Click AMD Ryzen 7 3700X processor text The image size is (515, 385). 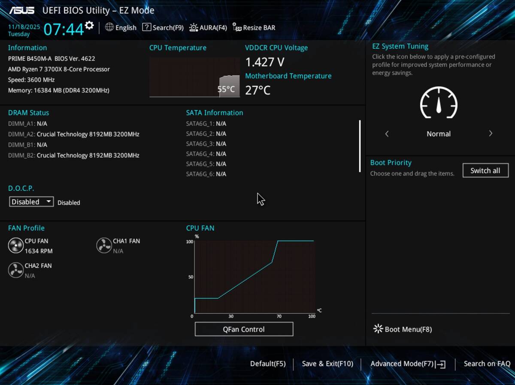click(59, 69)
